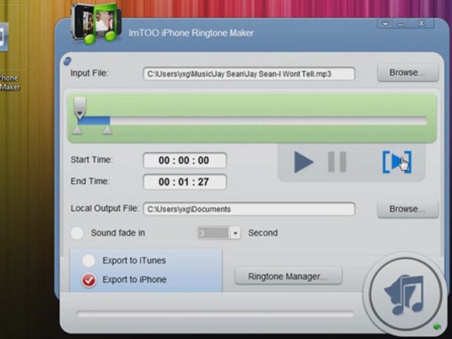The height and width of the screenshot is (339, 452).
Task: Select Export to iTunes option
Action: [x=89, y=261]
